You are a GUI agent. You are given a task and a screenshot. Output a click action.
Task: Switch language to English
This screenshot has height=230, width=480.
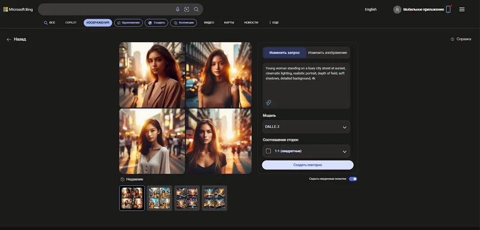(x=370, y=10)
